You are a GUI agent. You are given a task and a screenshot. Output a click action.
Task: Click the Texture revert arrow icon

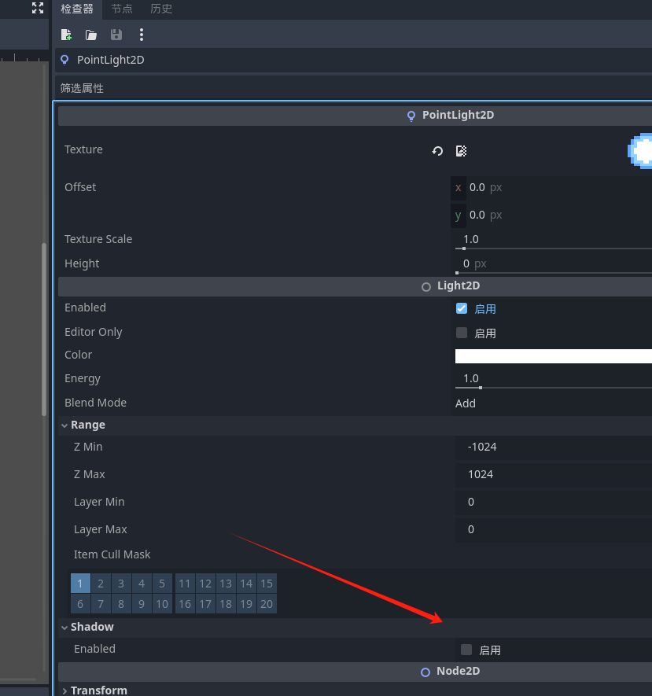tap(437, 151)
